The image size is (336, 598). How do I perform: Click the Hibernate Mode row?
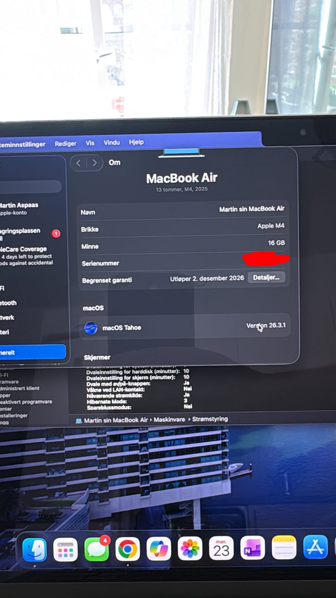tap(137, 401)
